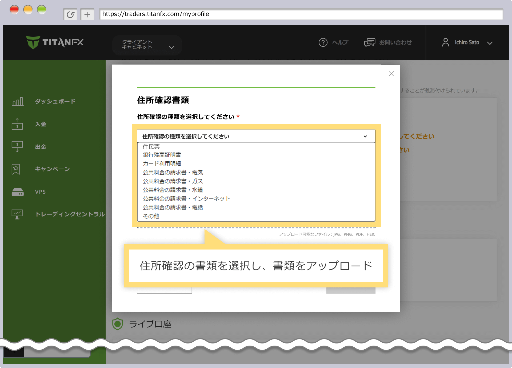Open the address document type dropdown
Viewport: 512px width, 368px height.
coord(256,136)
